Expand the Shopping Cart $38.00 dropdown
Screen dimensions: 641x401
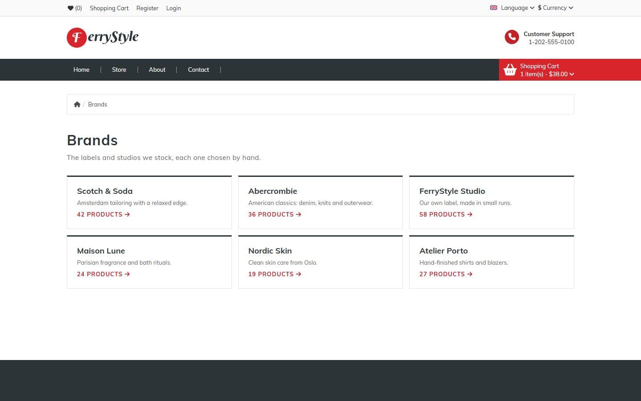pos(547,70)
